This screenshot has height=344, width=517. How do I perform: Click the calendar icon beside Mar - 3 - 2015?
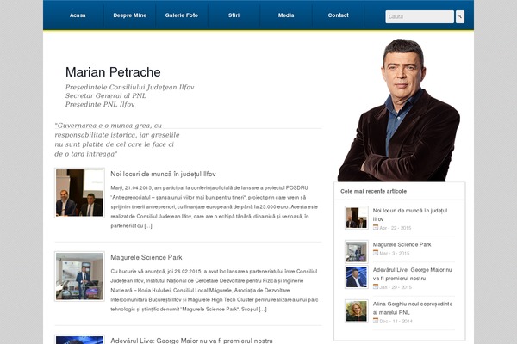(376, 253)
